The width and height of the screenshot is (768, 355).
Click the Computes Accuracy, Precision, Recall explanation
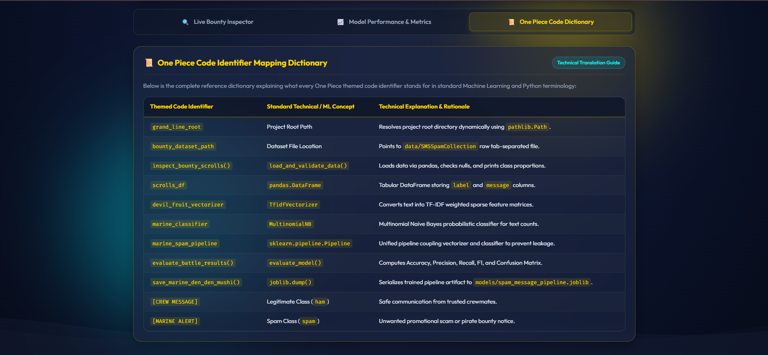(461, 263)
